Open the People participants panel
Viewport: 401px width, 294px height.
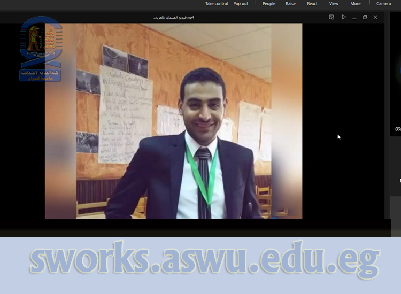click(x=269, y=4)
